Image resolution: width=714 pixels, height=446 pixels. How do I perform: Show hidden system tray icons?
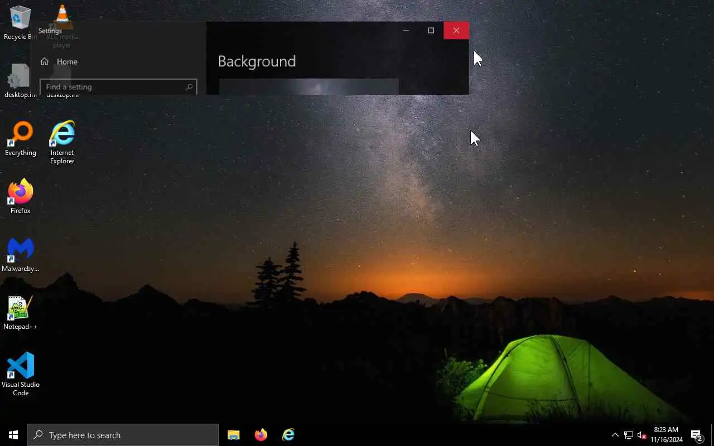[x=615, y=435]
